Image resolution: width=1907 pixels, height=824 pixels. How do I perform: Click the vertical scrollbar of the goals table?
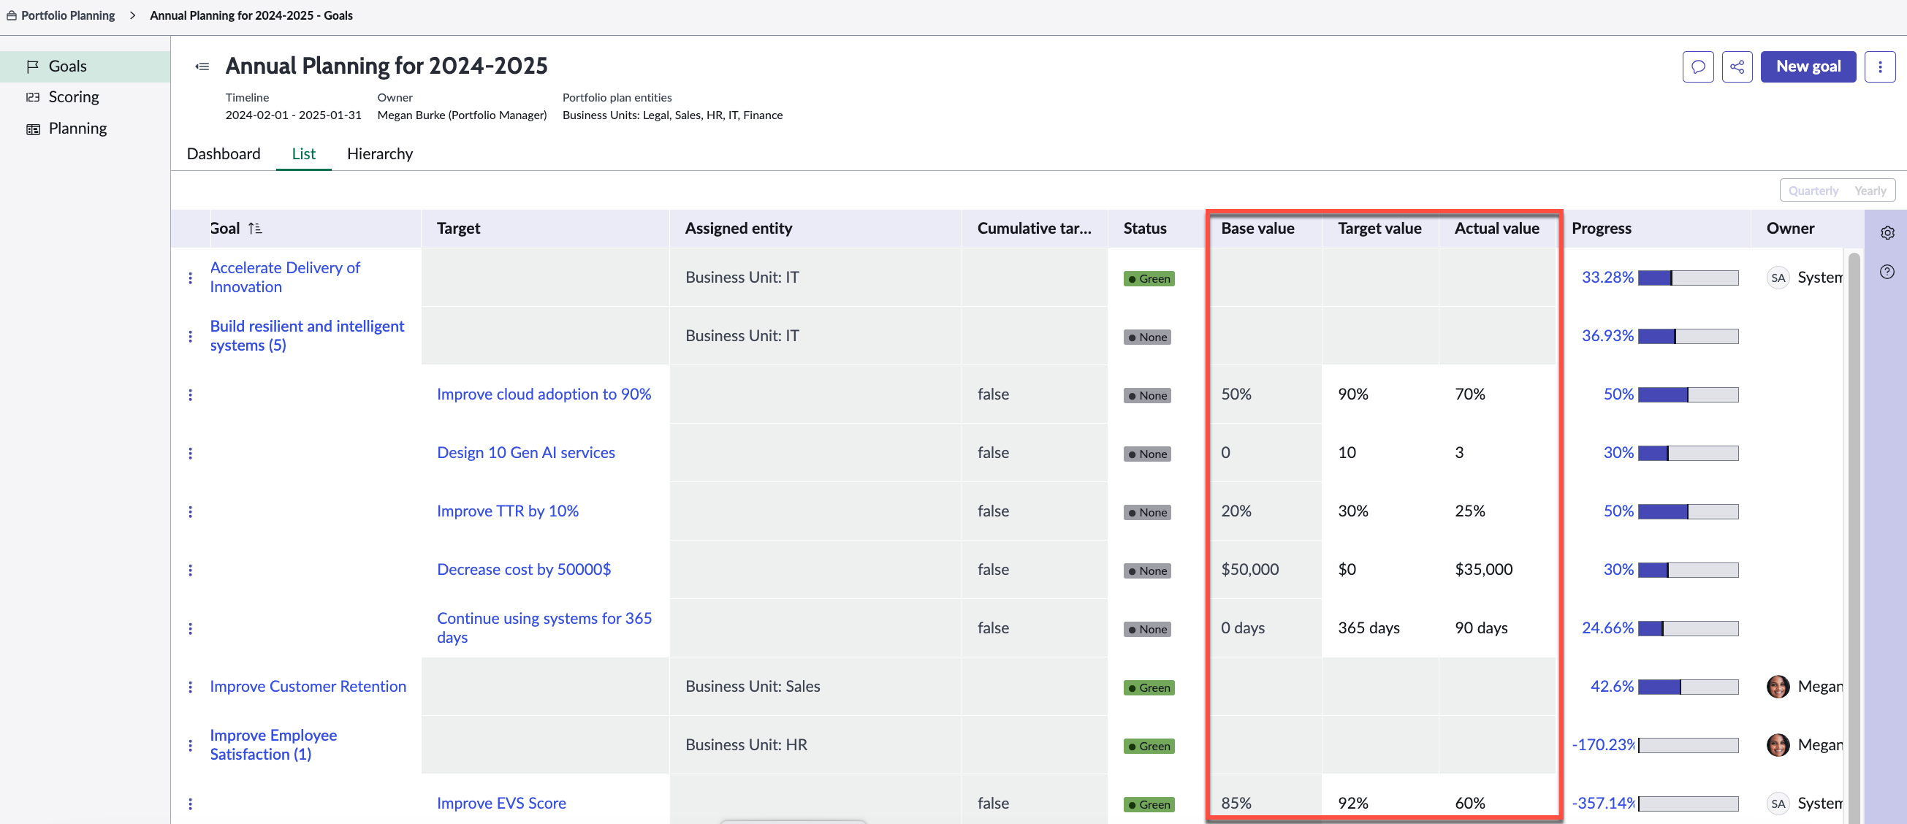[1854, 533]
